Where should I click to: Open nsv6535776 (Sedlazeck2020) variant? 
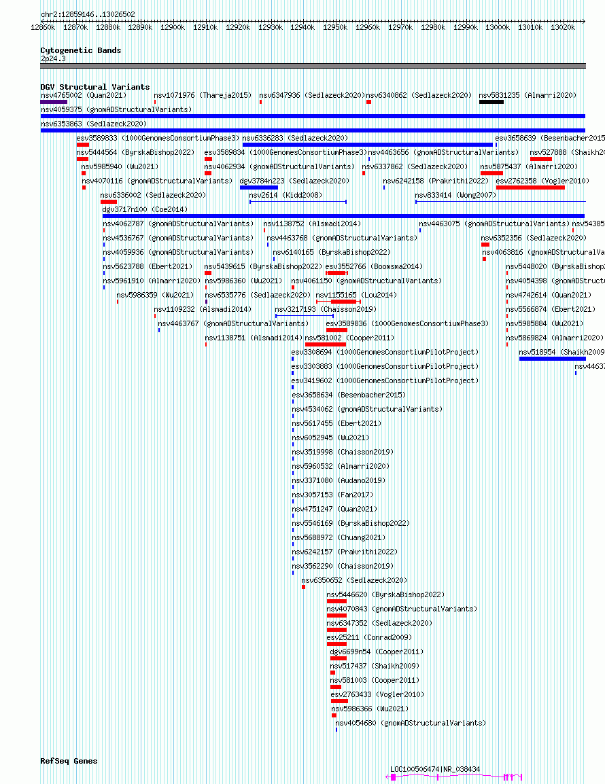[x=258, y=295]
